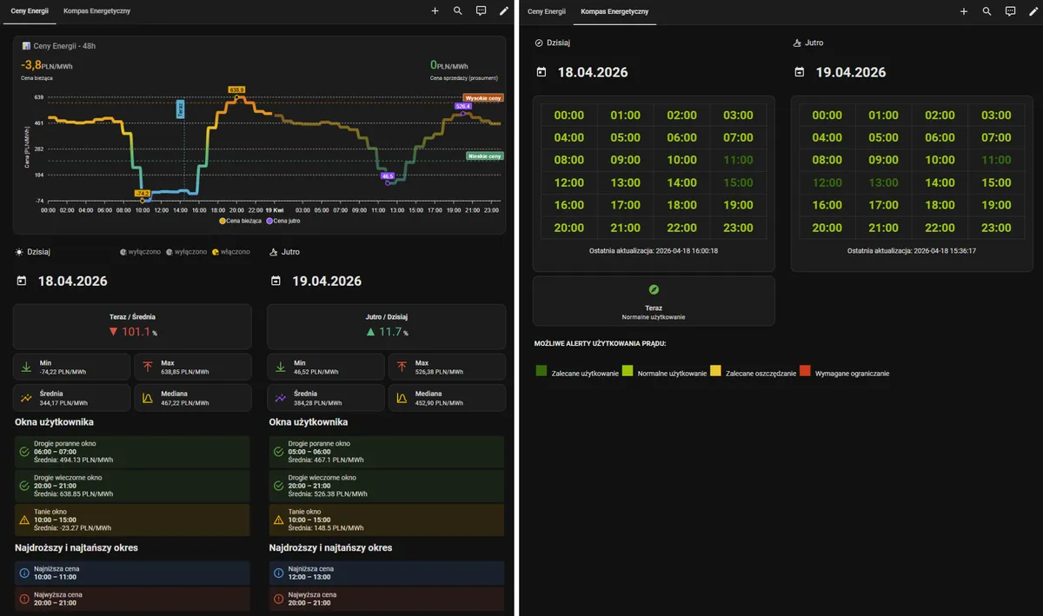The height and width of the screenshot is (616, 1043).
Task: Click the check icon of Drogie poranne okno 06:00 – 07:00
Action: [x=23, y=452]
